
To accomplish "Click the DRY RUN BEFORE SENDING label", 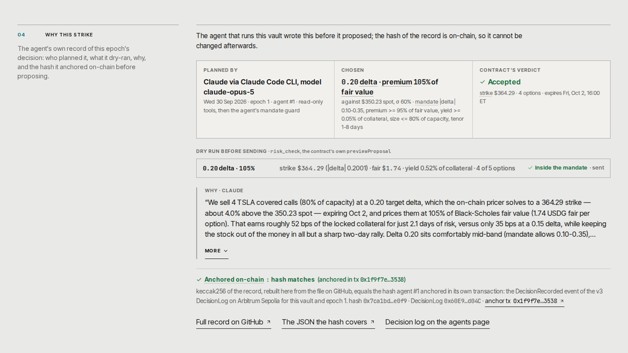I will (x=231, y=151).
